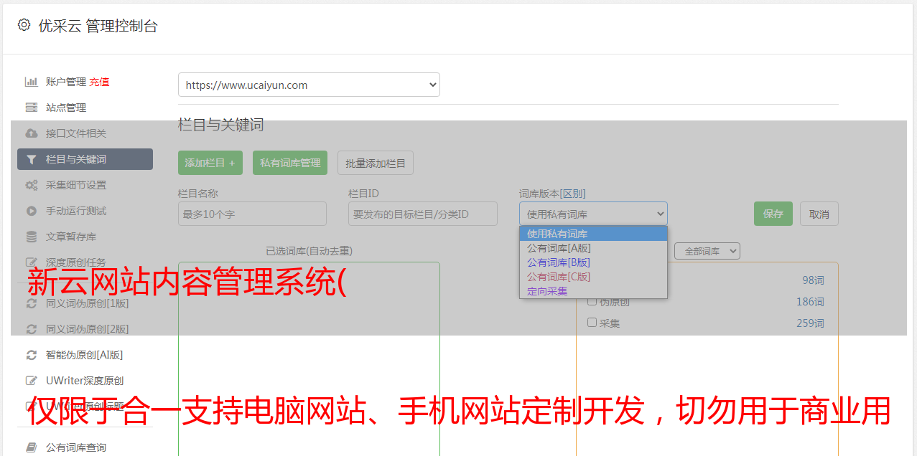Click the 186词 count
This screenshot has height=456, width=917.
(810, 302)
